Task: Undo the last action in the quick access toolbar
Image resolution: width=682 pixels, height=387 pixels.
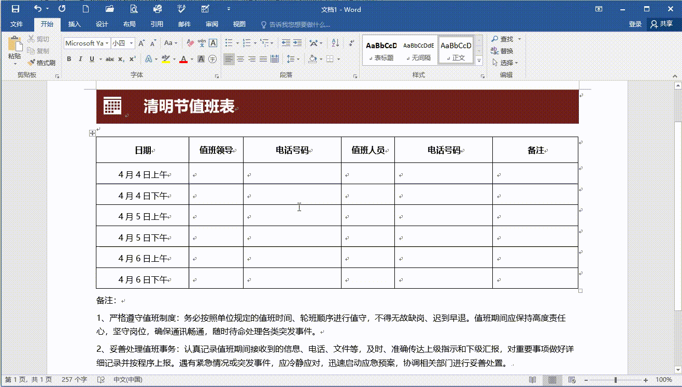Action: pos(38,9)
